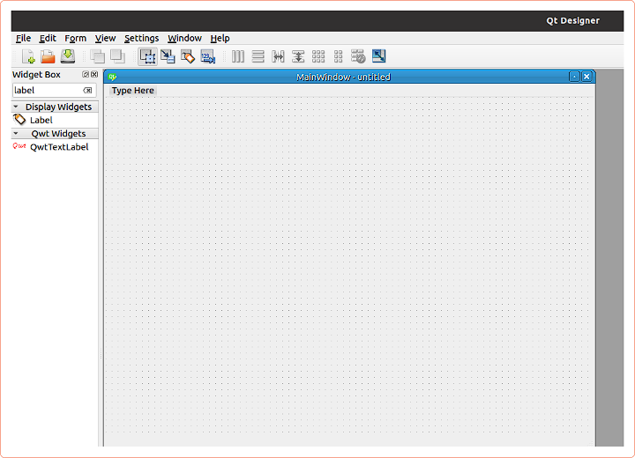
Task: Click the Adjust Size icon
Action: point(378,56)
